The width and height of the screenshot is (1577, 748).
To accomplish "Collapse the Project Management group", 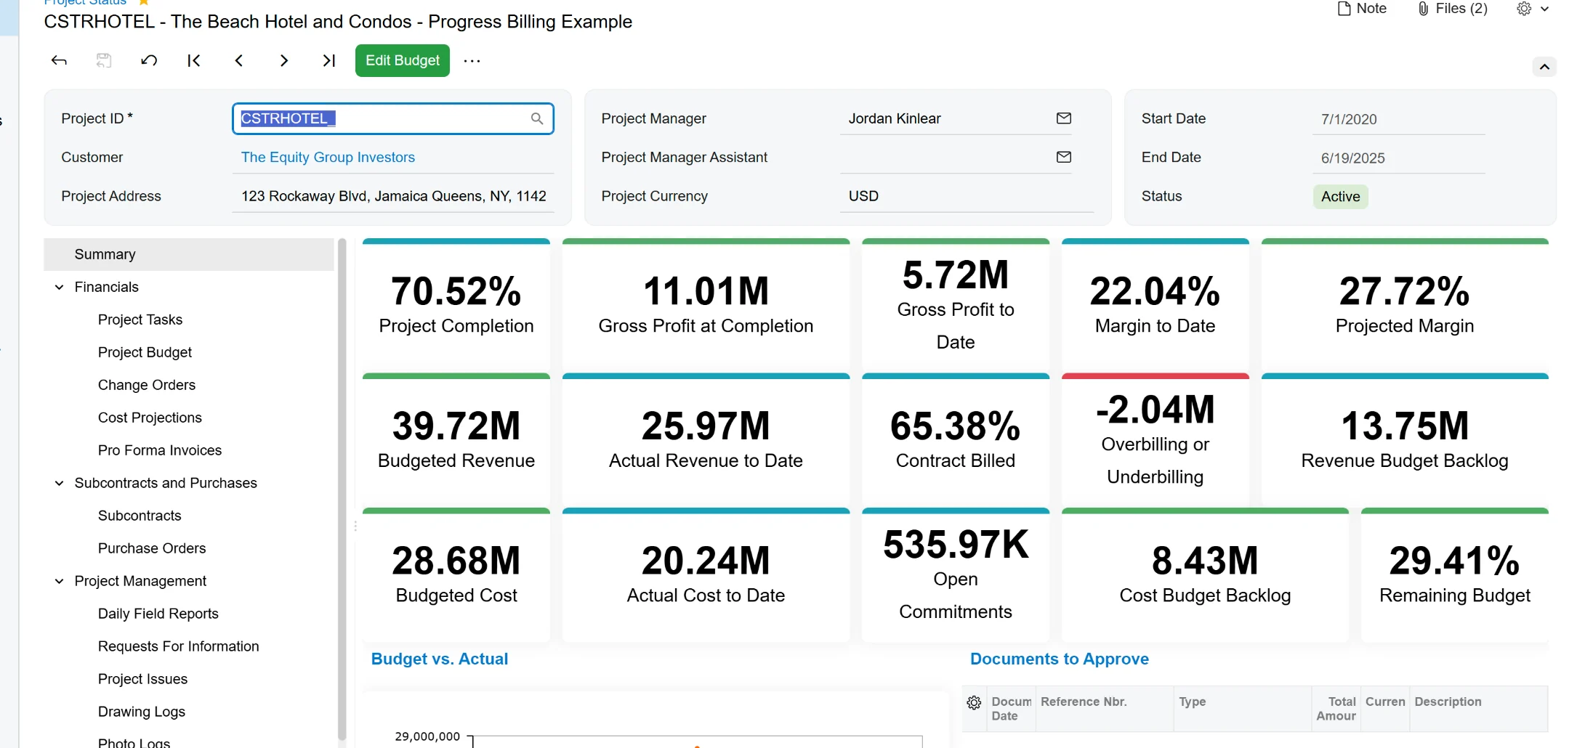I will (x=60, y=582).
